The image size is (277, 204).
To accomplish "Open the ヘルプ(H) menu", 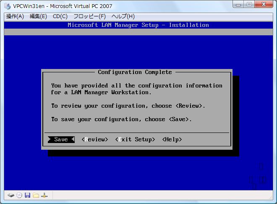I will [123, 16].
